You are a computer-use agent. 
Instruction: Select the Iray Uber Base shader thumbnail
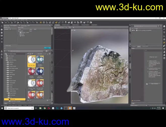[31, 61]
